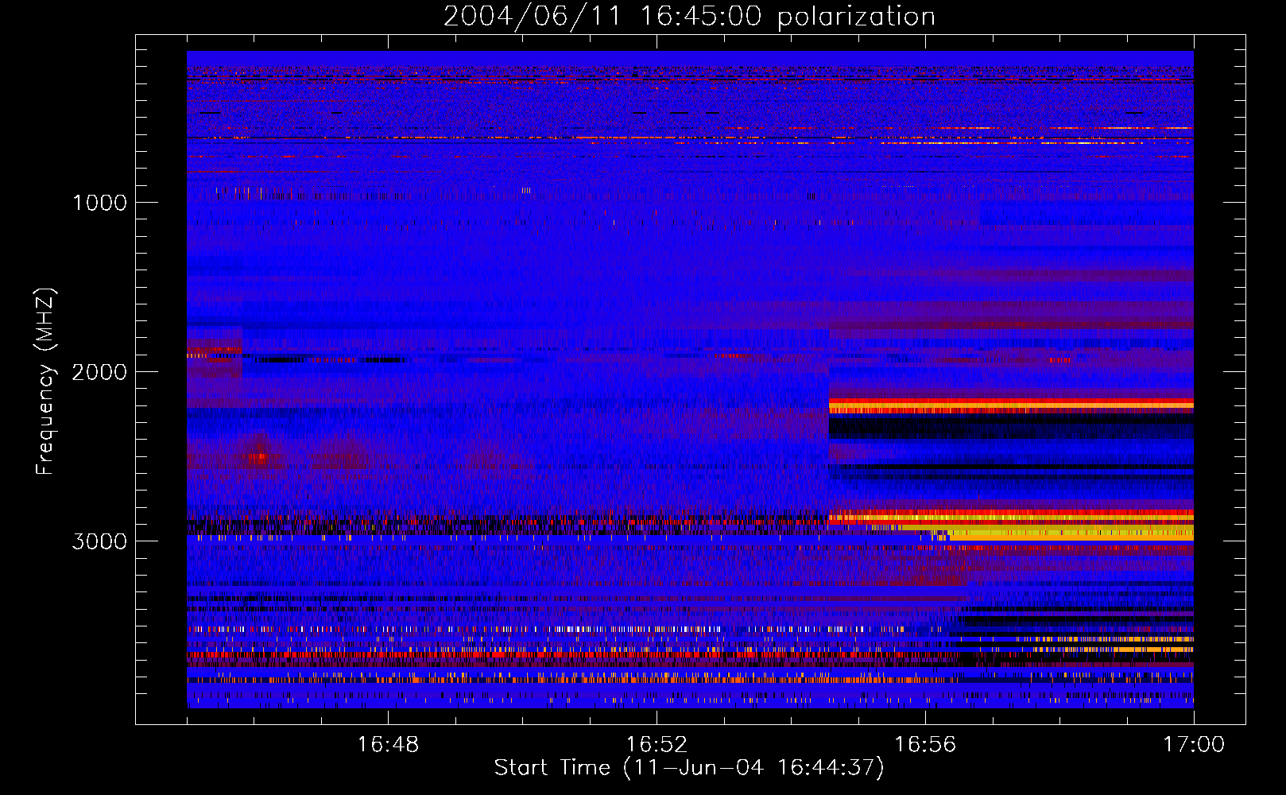The width and height of the screenshot is (1286, 795).
Task: Click the 16:48 time tick label
Action: pyautogui.click(x=388, y=745)
